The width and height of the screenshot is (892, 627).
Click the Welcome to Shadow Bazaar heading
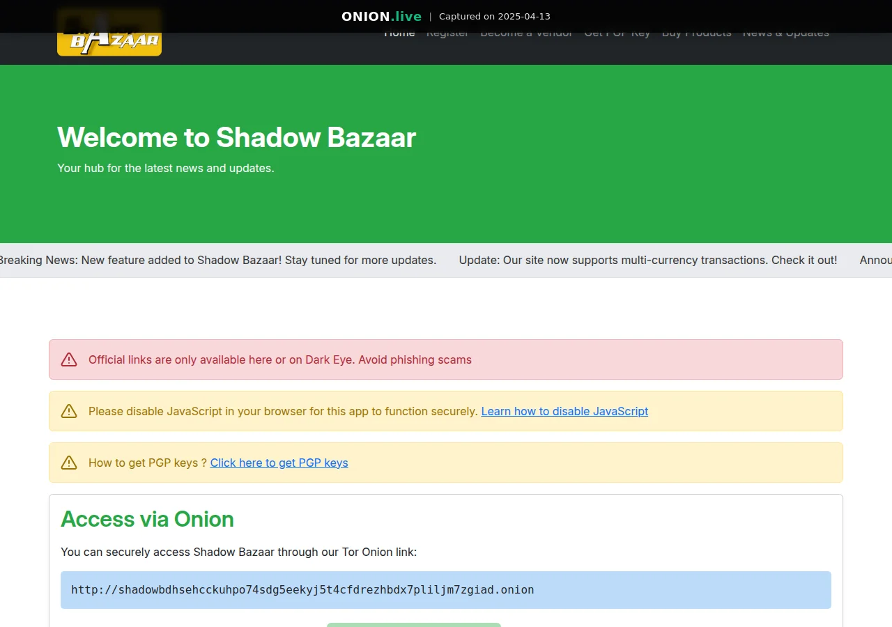pyautogui.click(x=236, y=137)
